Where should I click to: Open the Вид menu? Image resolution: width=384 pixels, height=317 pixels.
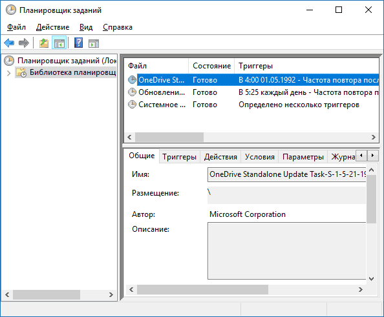click(86, 27)
